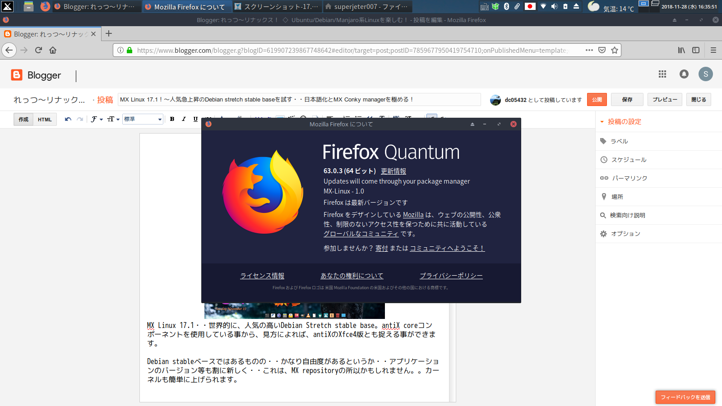
Task: Go forward one page in Firefox
Action: [x=24, y=50]
